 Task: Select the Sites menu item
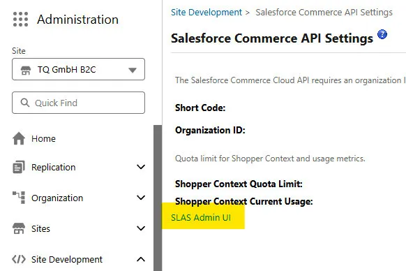click(x=40, y=228)
